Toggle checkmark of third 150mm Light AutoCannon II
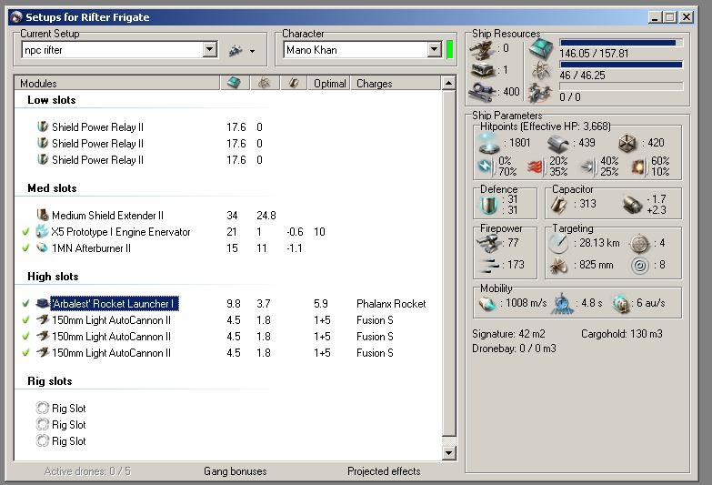This screenshot has height=485, width=712. coord(25,352)
